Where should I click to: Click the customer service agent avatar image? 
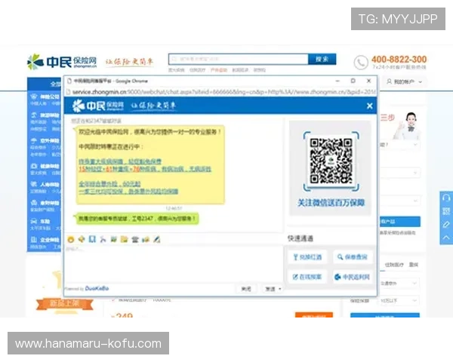click(x=408, y=126)
